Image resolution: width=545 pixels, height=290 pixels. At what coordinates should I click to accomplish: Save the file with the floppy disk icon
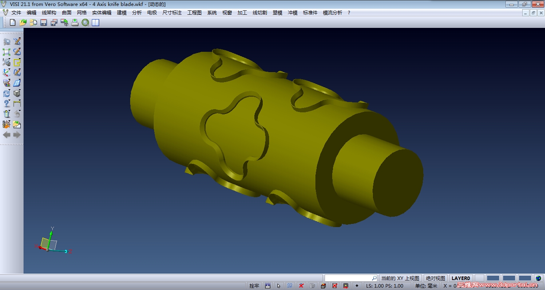point(44,23)
